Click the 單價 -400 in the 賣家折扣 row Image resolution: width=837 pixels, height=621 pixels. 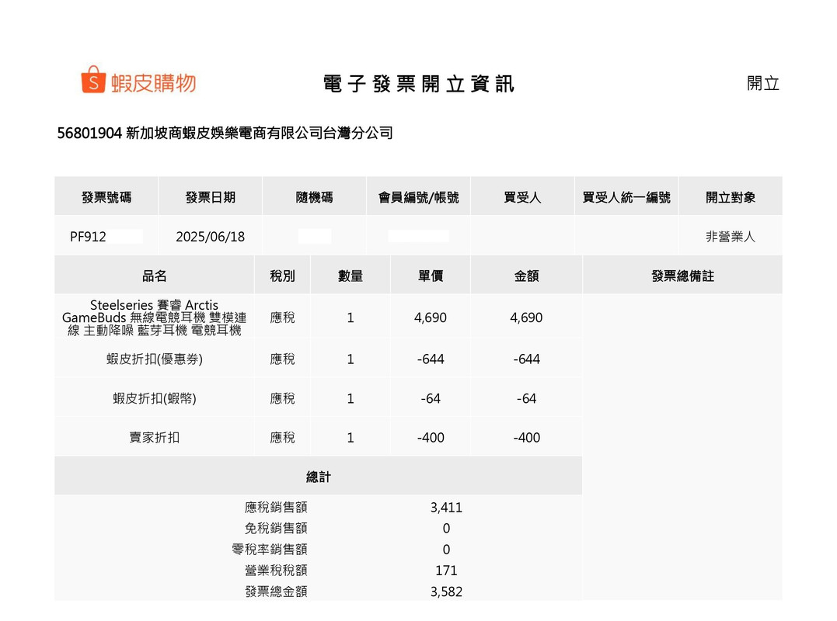431,438
